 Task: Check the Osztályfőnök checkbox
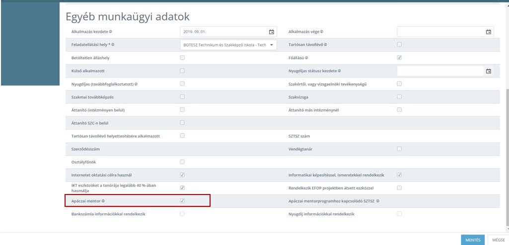(182, 162)
